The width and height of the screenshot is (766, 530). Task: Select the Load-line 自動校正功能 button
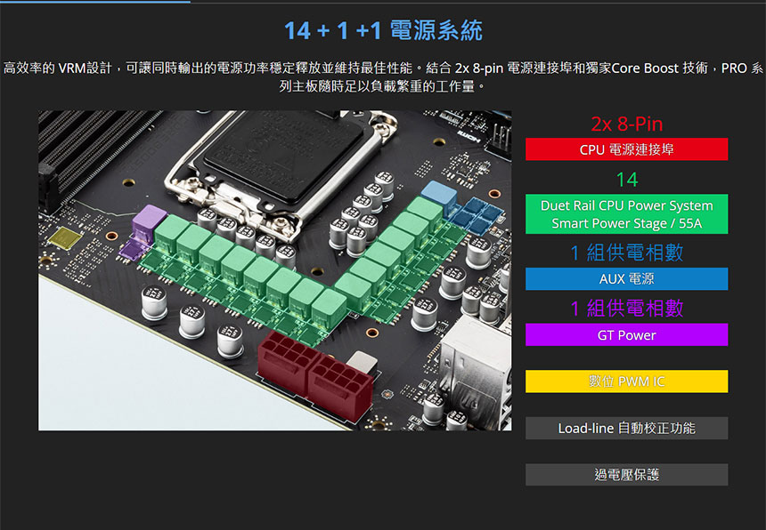pos(626,428)
